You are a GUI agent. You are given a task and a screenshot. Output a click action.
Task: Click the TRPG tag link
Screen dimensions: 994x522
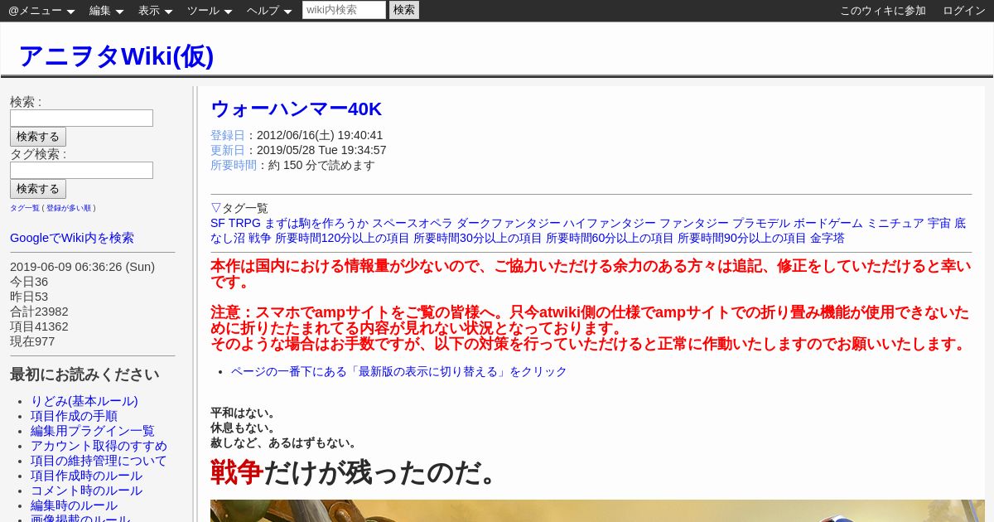click(x=244, y=223)
